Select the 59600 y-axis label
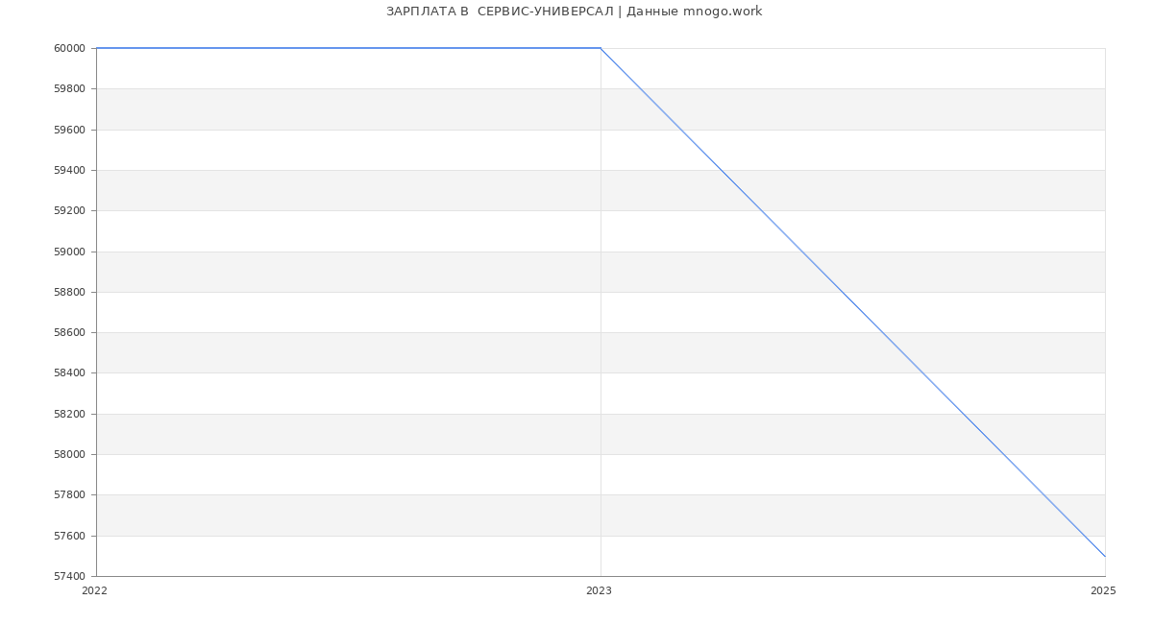Viewport: 1153px width, 624px height. coord(69,131)
